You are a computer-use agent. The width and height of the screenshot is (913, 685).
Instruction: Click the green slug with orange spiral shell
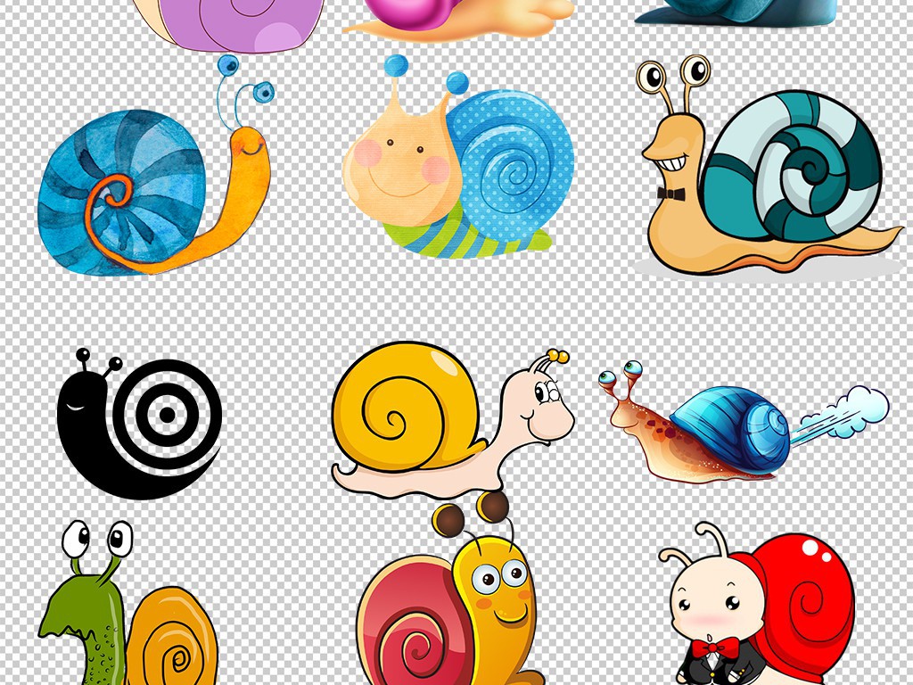128,603
